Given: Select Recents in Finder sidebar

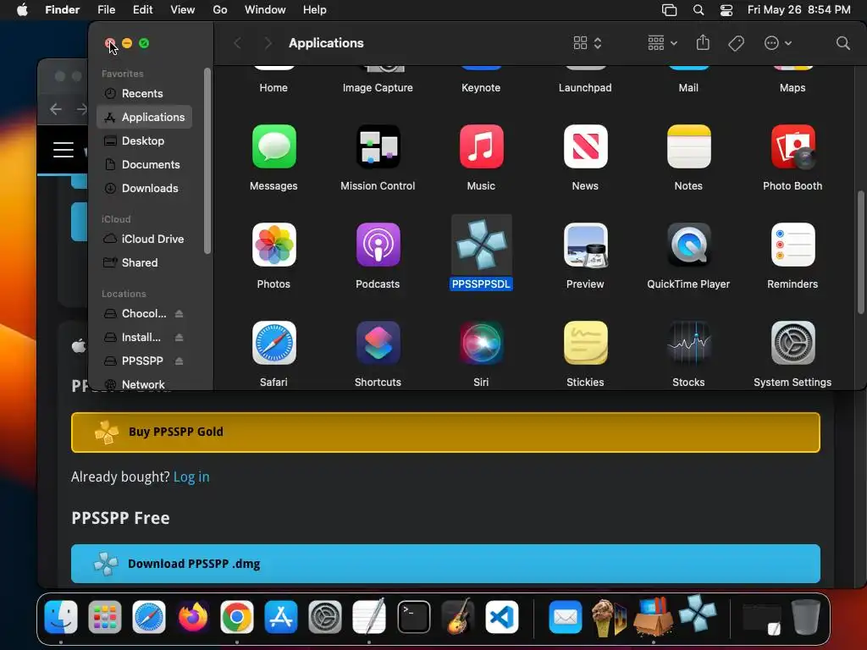Looking at the screenshot, I should pyautogui.click(x=144, y=93).
